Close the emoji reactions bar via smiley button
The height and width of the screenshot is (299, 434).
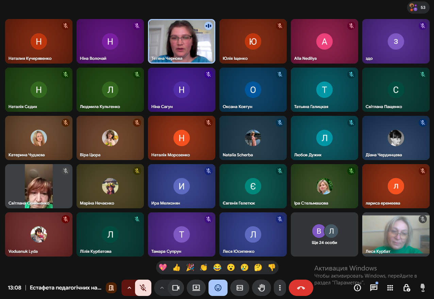pos(218,288)
